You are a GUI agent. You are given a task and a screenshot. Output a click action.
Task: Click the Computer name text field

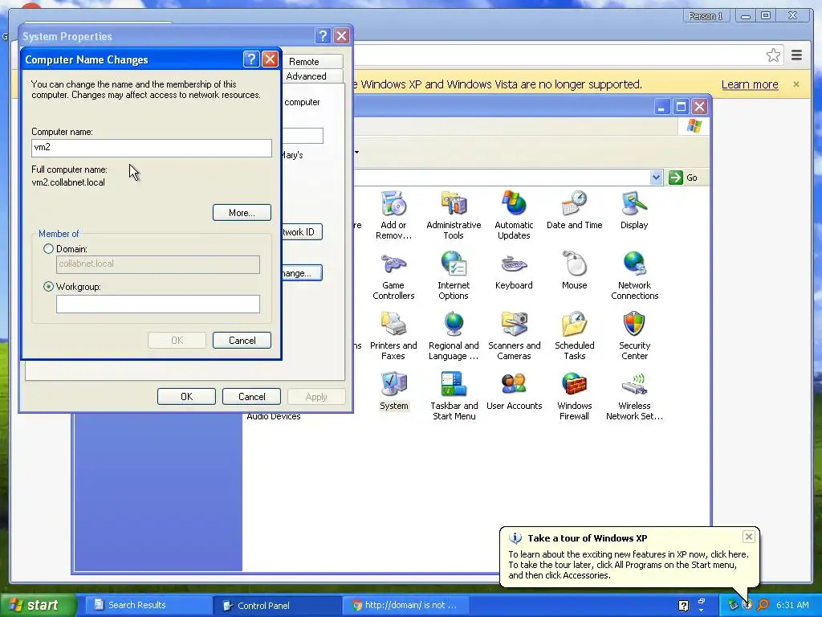[152, 148]
